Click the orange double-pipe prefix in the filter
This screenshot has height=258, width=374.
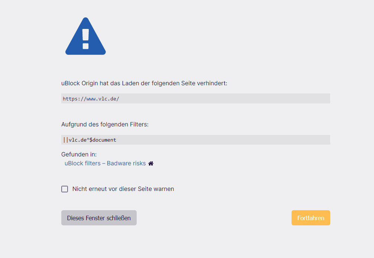(x=66, y=140)
